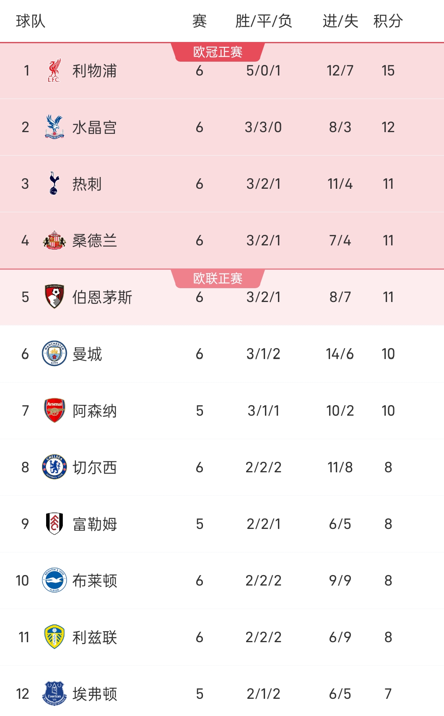Tap the Liverpool club crest

(x=54, y=70)
